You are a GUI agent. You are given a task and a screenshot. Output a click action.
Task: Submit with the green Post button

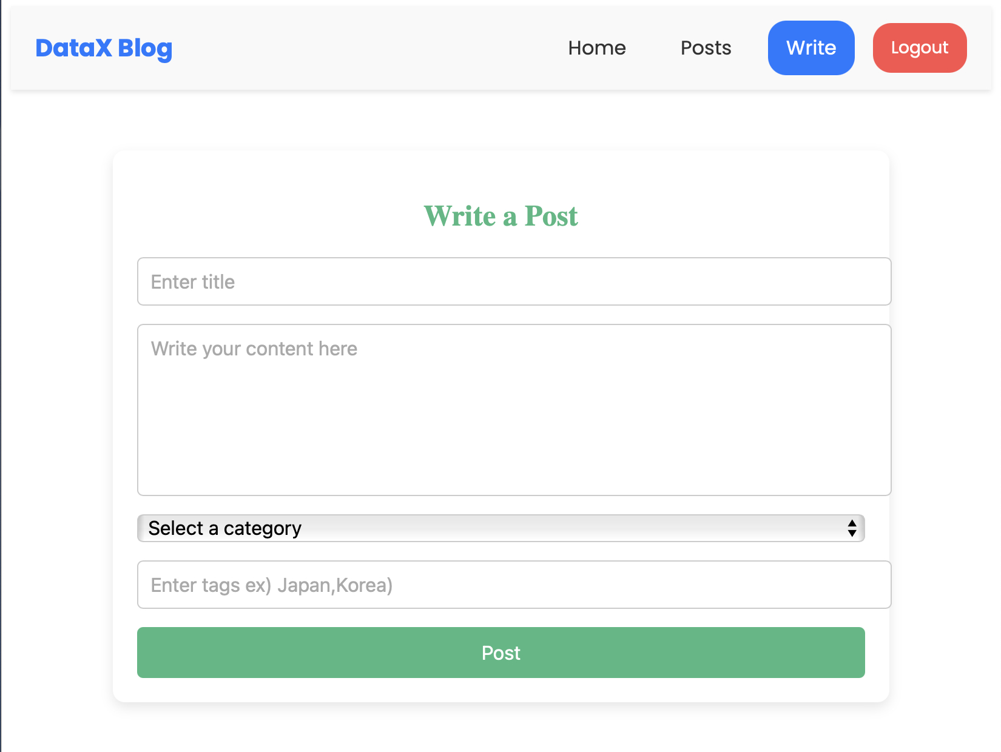coord(501,653)
